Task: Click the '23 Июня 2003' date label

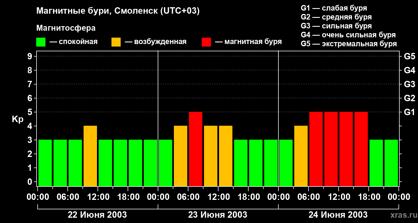Action: tap(218, 215)
